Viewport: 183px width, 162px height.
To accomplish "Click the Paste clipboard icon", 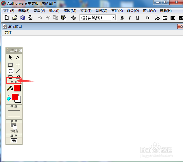I will coord(64,18).
